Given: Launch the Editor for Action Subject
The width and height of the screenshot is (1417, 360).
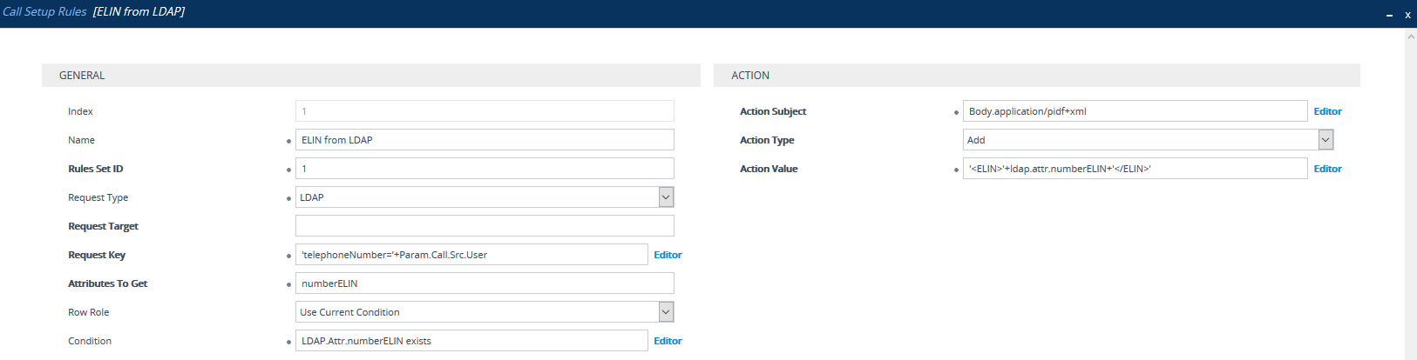Looking at the screenshot, I should click(x=1327, y=111).
